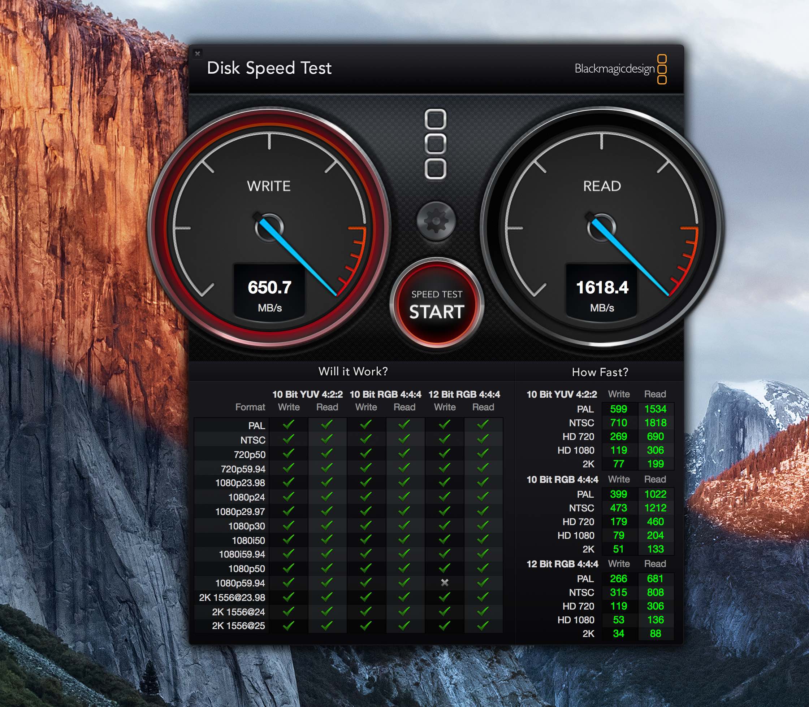Select the "Will it Work?" panel header
The width and height of the screenshot is (809, 707).
click(353, 371)
